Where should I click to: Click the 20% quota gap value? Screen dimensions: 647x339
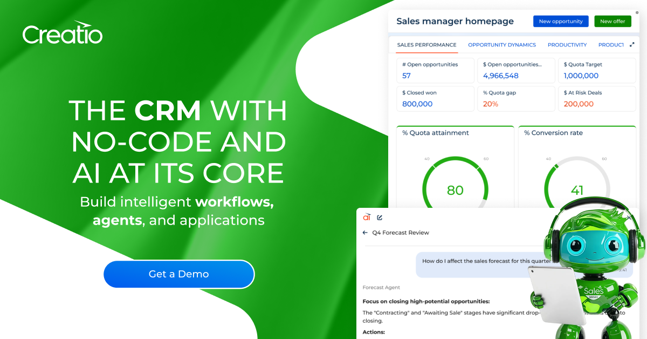(x=491, y=104)
